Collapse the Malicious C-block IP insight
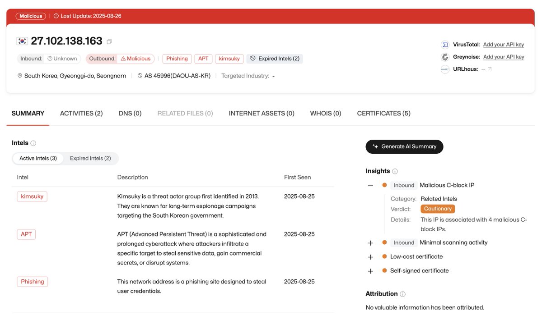 click(370, 185)
